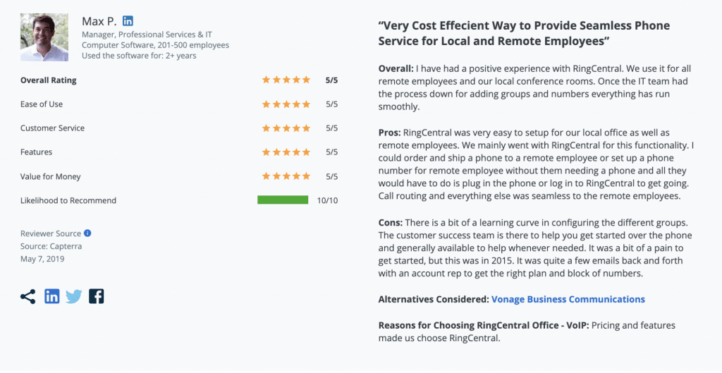Click the LinkedIn badge beside Max P.
This screenshot has height=373, width=722.
click(x=128, y=21)
